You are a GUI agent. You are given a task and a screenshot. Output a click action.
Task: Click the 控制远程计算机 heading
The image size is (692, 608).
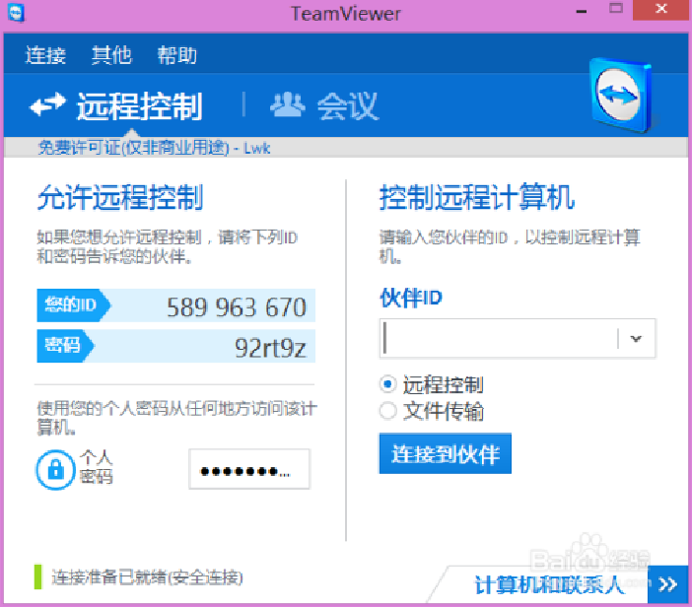point(477,197)
